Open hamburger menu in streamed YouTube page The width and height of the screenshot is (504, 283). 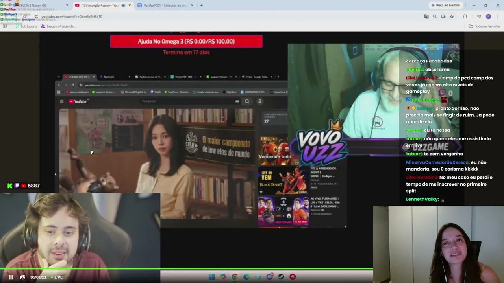(x=61, y=101)
